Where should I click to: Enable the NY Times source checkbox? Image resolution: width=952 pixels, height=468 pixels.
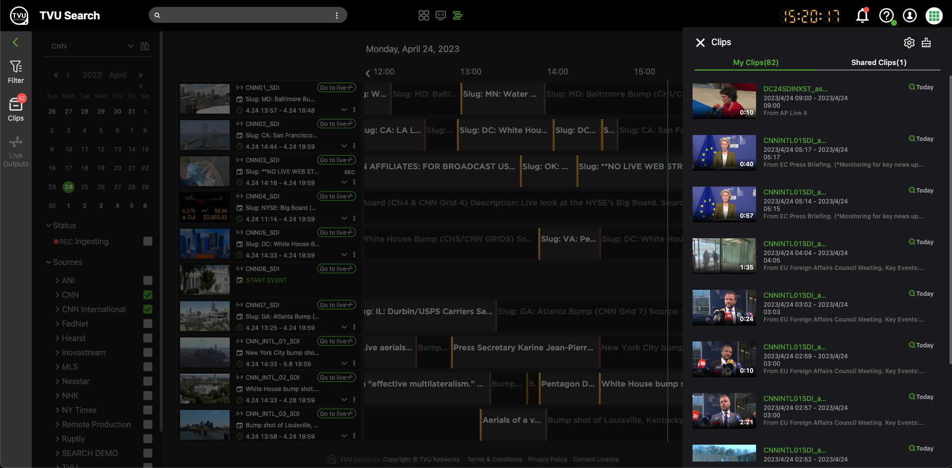pos(148,410)
